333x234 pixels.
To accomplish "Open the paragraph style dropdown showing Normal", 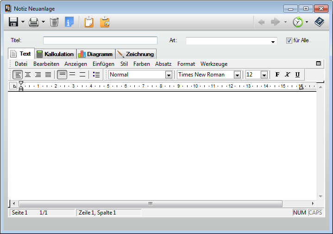I will click(x=169, y=75).
